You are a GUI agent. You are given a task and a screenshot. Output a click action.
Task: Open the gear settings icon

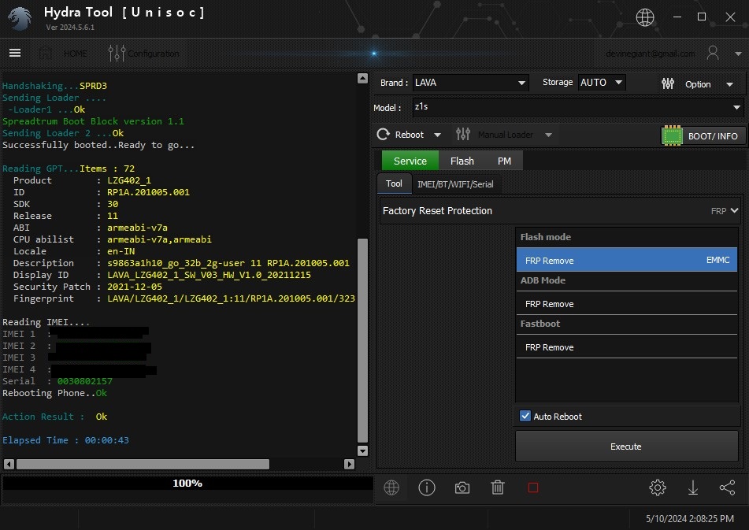tap(658, 487)
